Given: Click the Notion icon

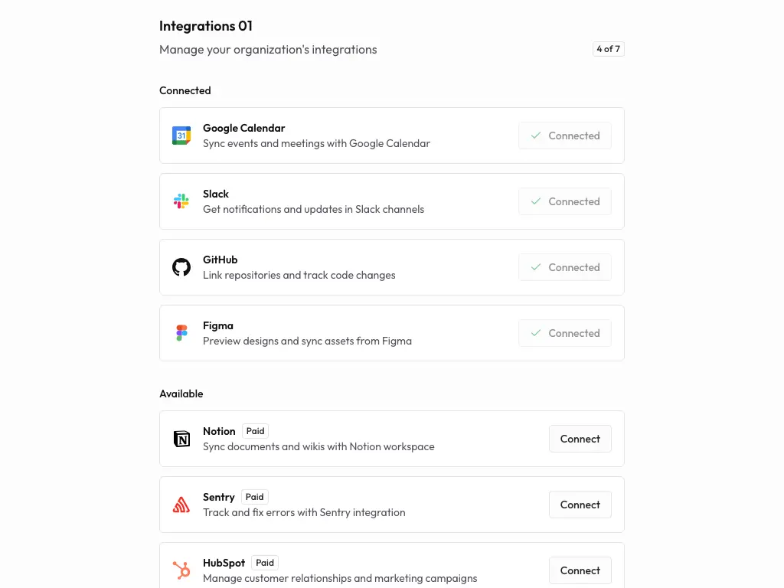Looking at the screenshot, I should click(x=181, y=439).
